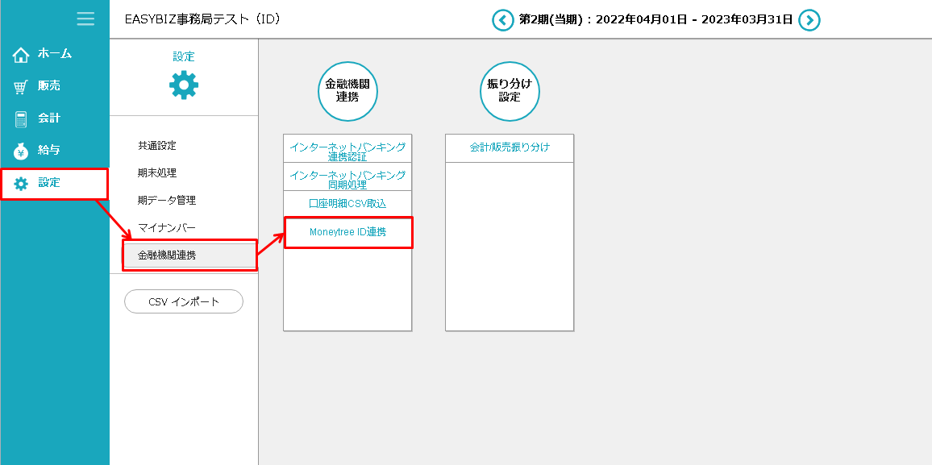This screenshot has width=932, height=465.
Task: Click the home icon in sidebar
Action: coord(21,55)
